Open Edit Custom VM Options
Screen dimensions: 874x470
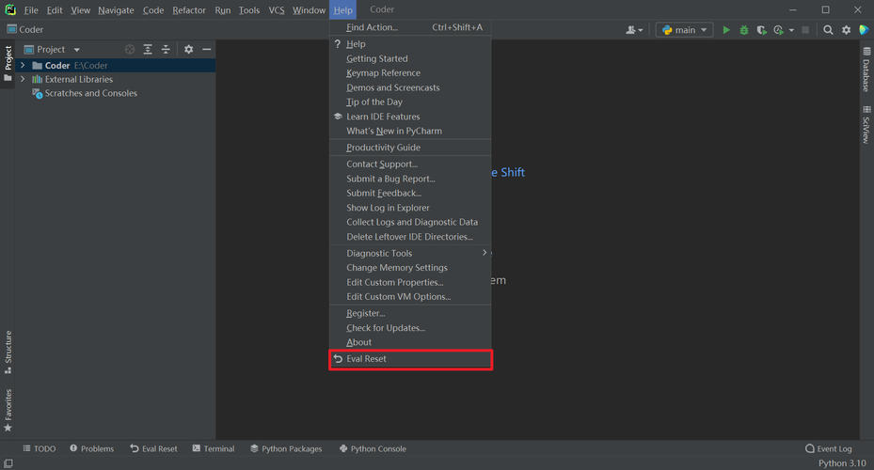click(x=410, y=297)
